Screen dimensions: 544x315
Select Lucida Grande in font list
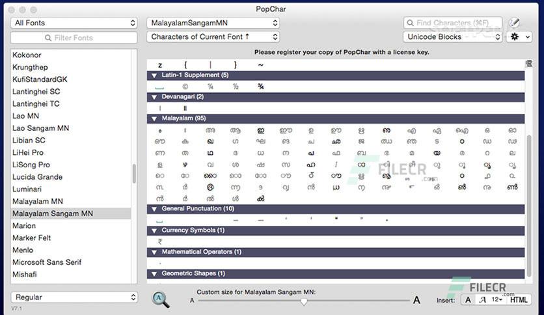click(38, 177)
